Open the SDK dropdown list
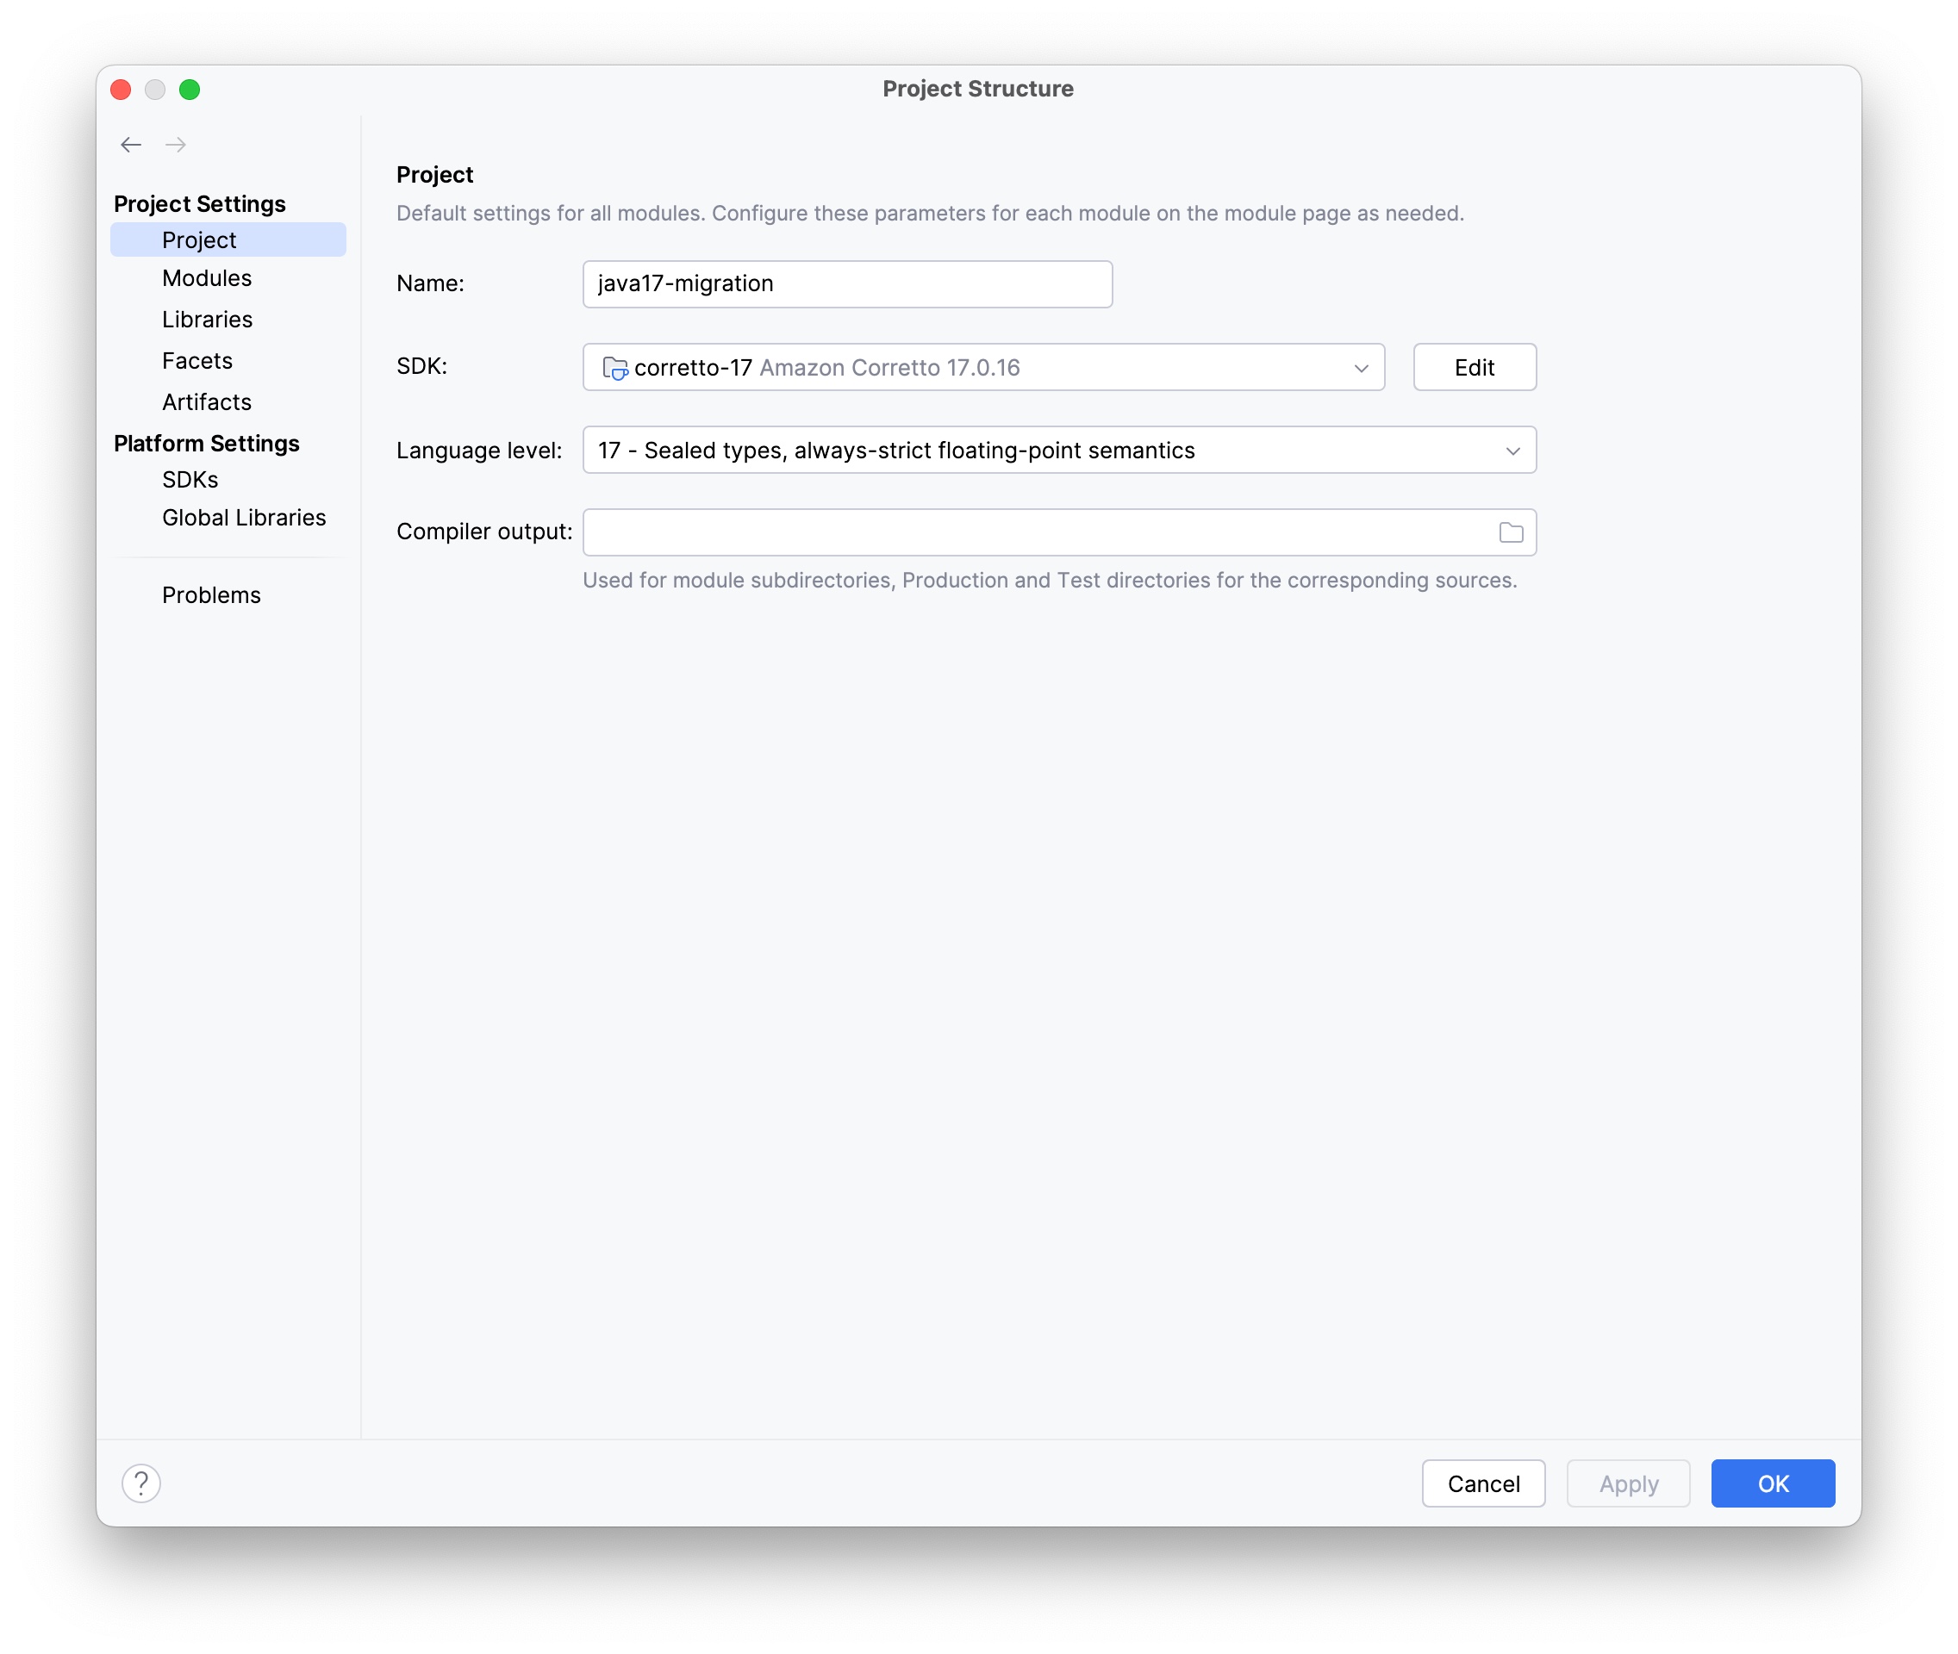The height and width of the screenshot is (1654, 1958). pos(1362,368)
